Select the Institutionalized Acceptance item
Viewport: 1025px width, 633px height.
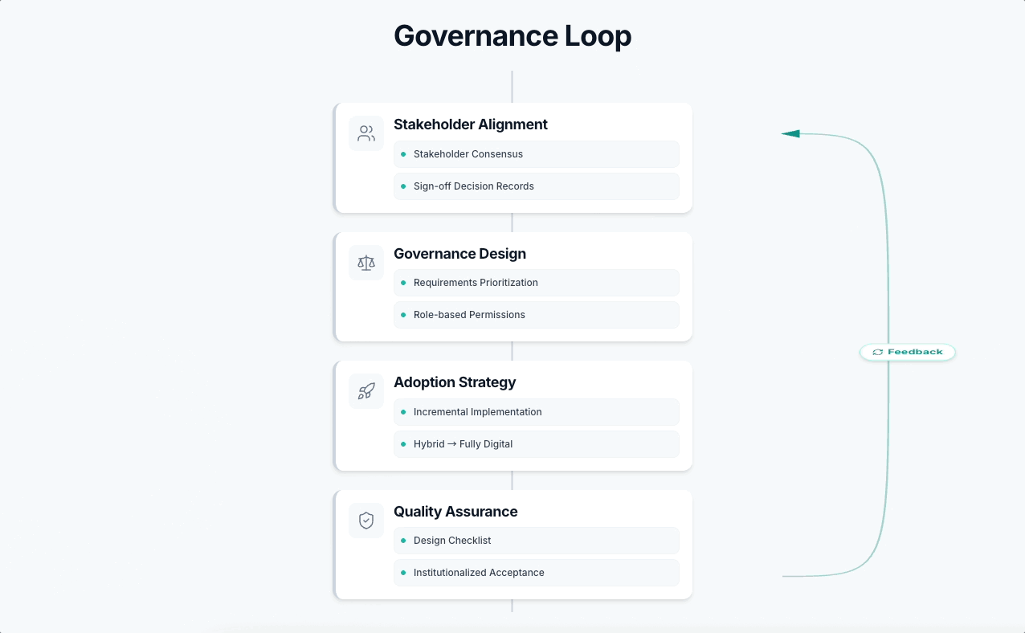(536, 573)
